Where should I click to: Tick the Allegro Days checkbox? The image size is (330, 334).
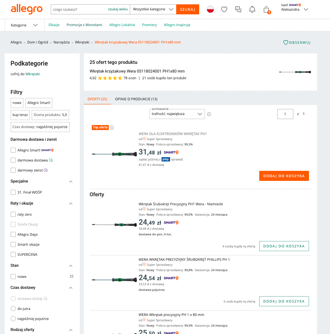pos(13,234)
